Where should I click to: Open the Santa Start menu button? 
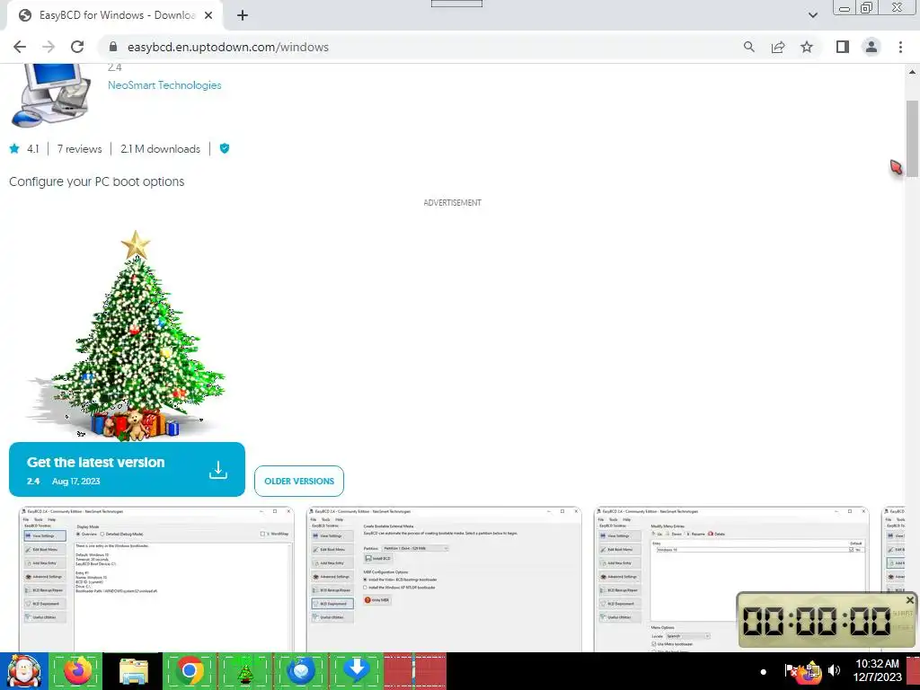tap(23, 671)
